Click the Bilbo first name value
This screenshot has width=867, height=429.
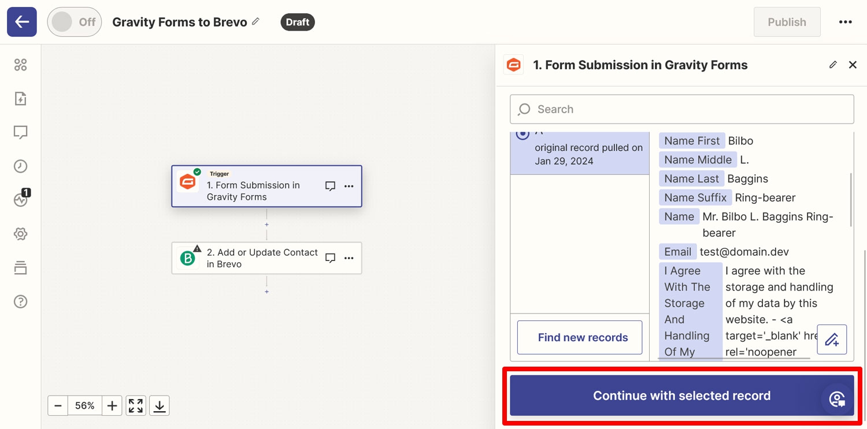click(740, 141)
